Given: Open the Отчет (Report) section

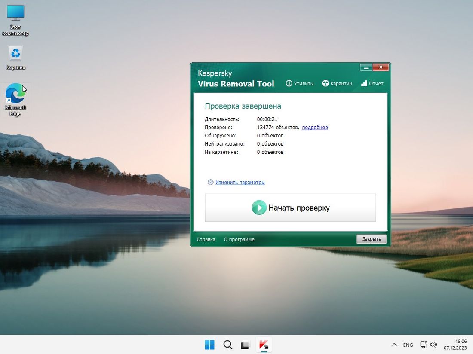Looking at the screenshot, I should [x=372, y=83].
